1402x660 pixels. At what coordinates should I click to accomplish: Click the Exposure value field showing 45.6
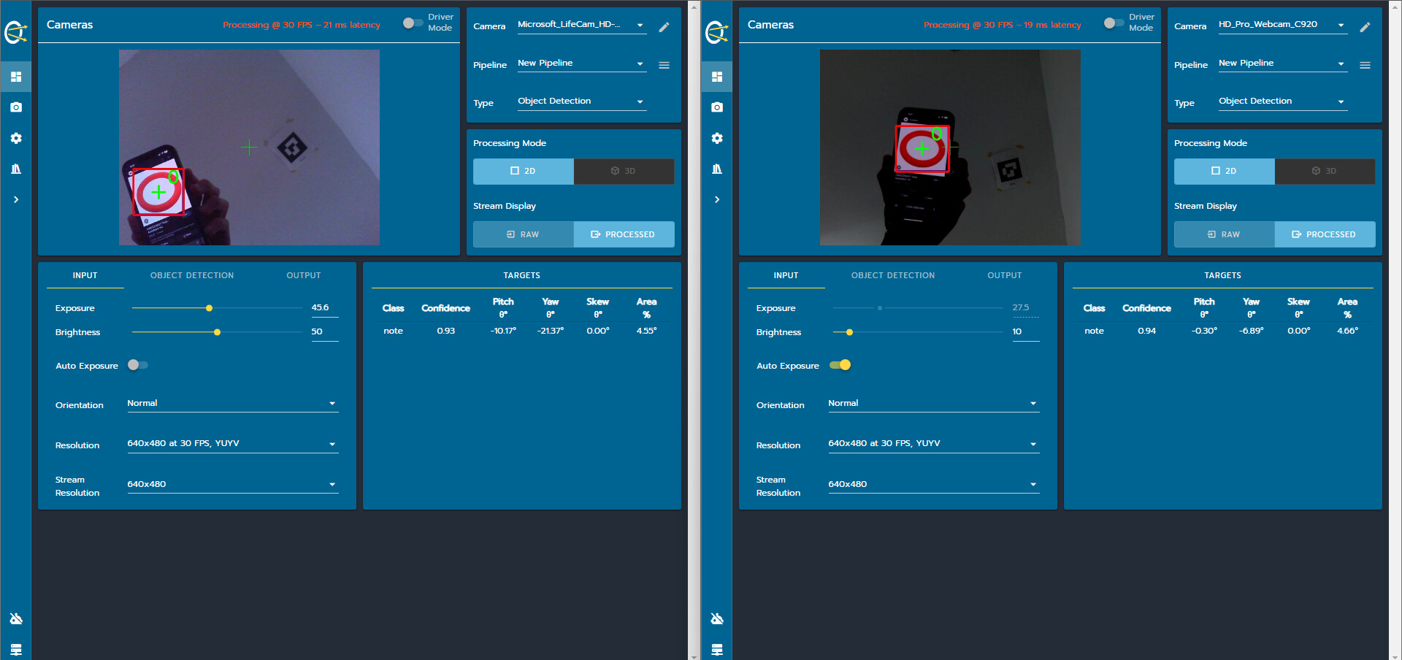coord(324,308)
